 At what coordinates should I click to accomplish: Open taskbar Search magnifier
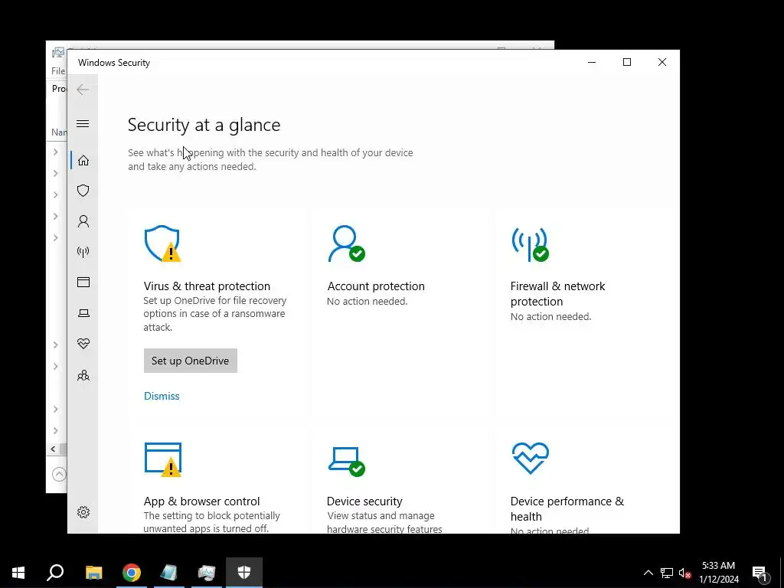click(x=55, y=573)
